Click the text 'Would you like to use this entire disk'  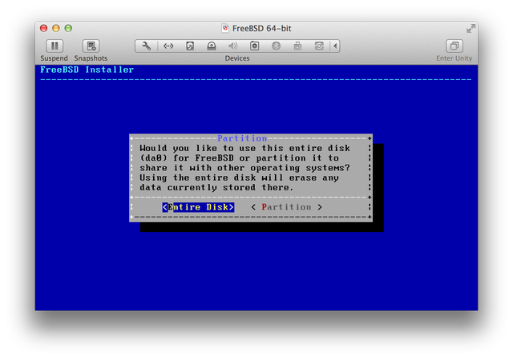(x=244, y=148)
